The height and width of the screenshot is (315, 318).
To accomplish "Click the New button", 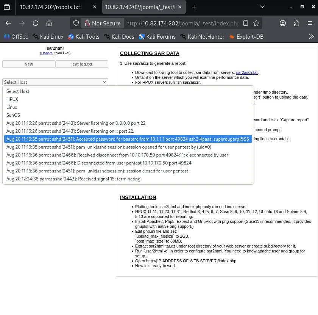I will tap(29, 64).
